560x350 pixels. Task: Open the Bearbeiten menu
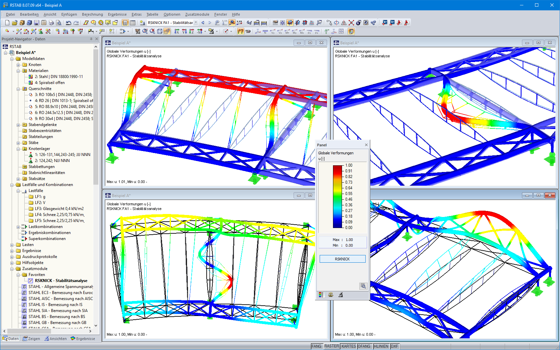tap(29, 14)
